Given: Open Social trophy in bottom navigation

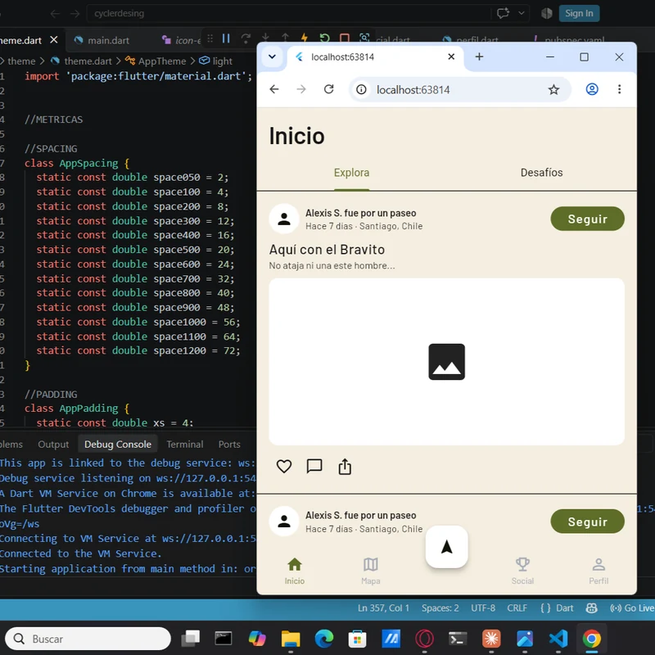Looking at the screenshot, I should pos(522,571).
